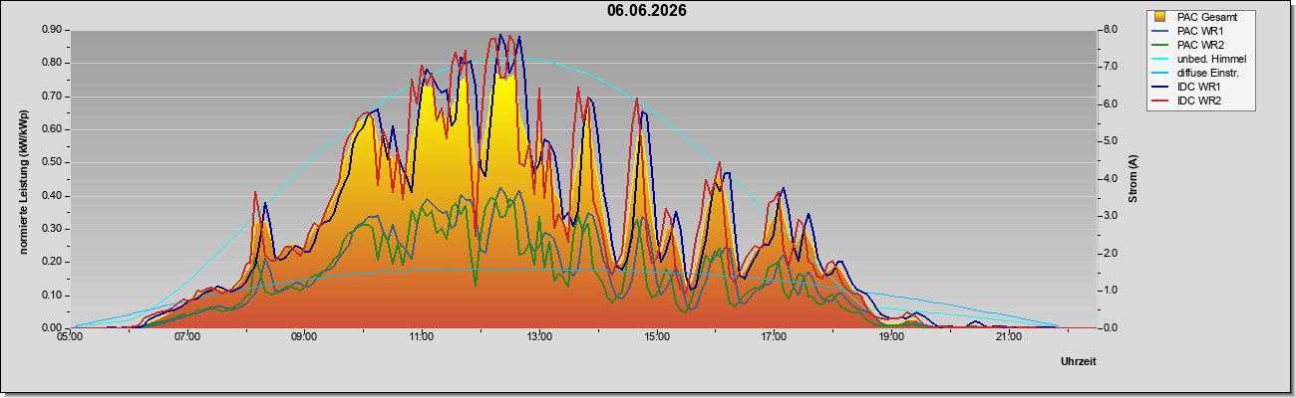Screen dimensions: 1296x398
Task: Select the IDC WR1 legend entry
Action: 1199,87
